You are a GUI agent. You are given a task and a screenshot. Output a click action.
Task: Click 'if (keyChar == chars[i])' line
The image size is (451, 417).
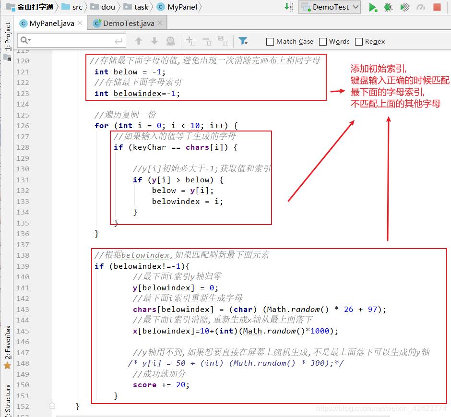pos(176,147)
